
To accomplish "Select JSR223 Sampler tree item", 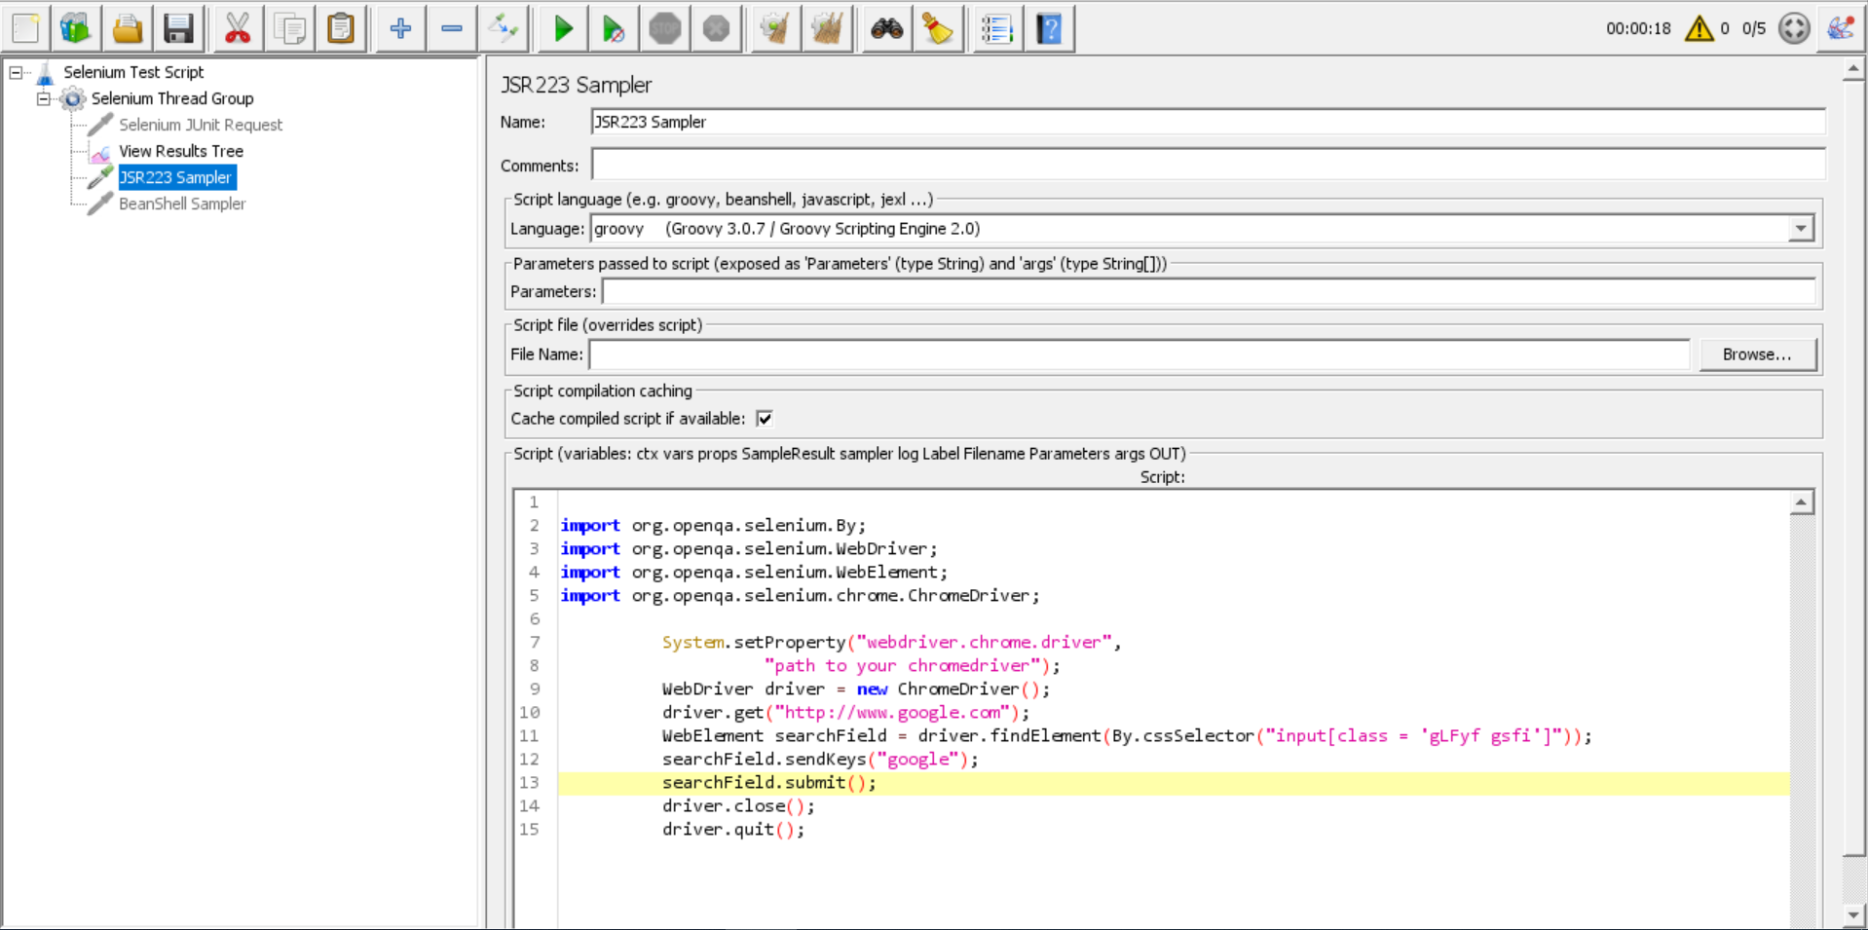I will tap(176, 177).
